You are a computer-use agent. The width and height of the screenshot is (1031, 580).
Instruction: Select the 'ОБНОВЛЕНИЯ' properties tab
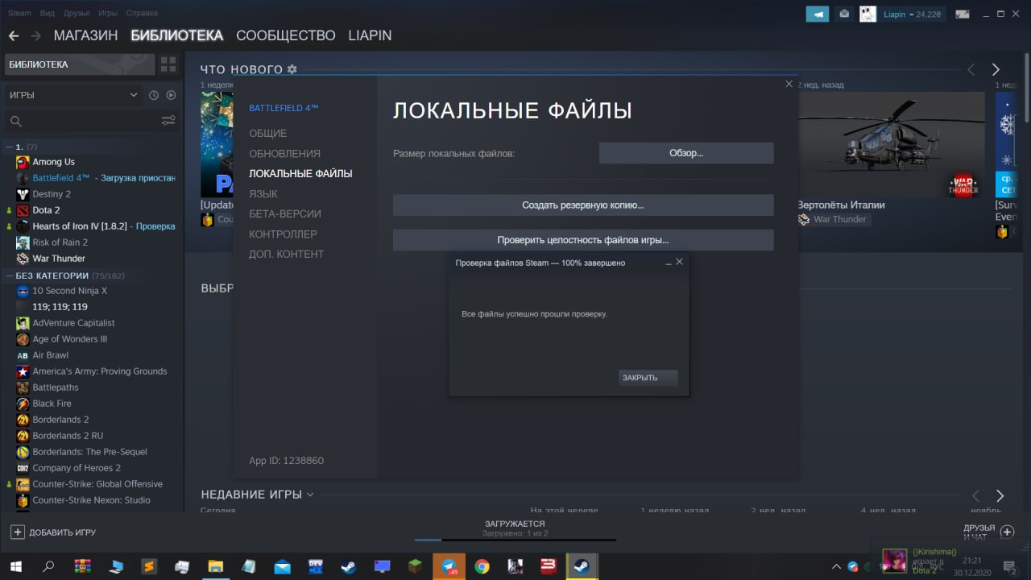pyautogui.click(x=284, y=153)
